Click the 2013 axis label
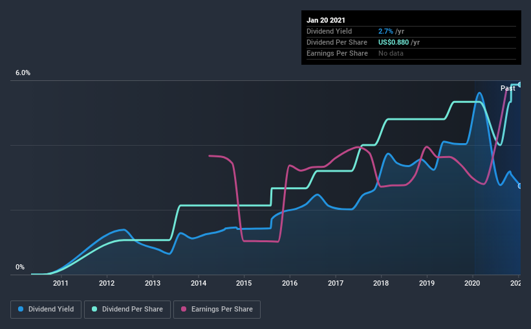The height and width of the screenshot is (329, 531). point(153,283)
